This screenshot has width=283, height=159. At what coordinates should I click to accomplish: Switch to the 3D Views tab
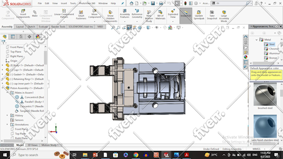click(x=32, y=145)
